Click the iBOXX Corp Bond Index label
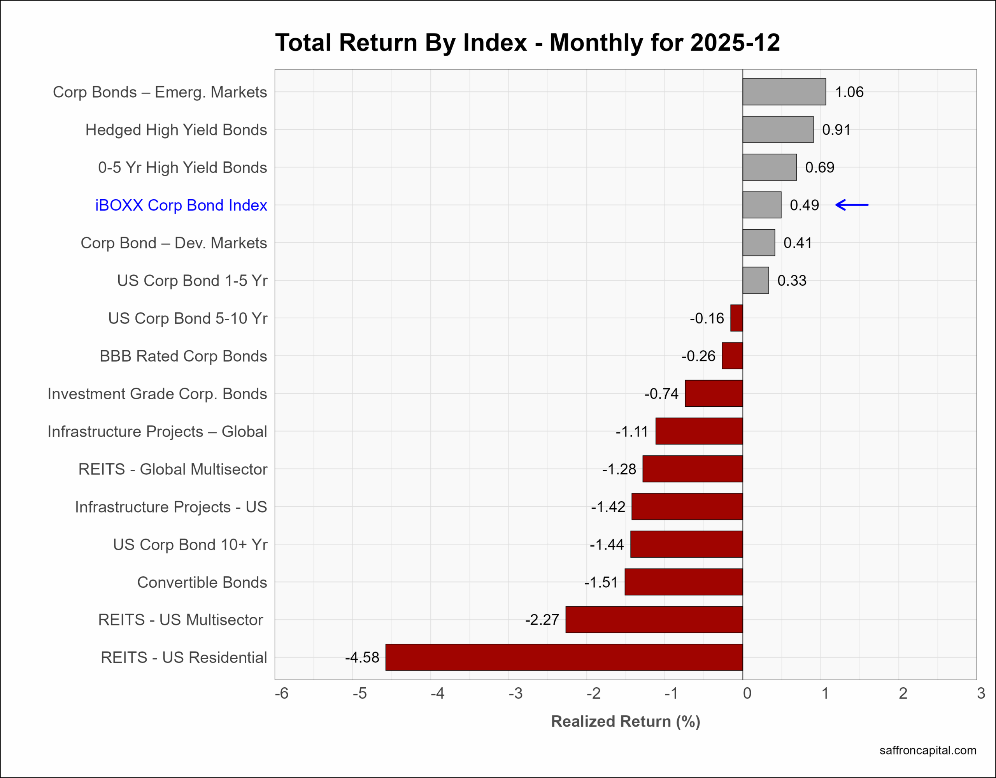Viewport: 996px width, 778px height. [181, 205]
